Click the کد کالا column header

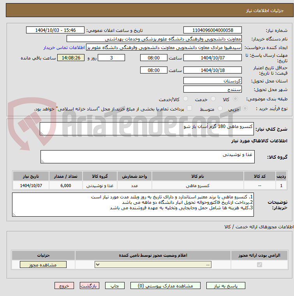click(260, 176)
